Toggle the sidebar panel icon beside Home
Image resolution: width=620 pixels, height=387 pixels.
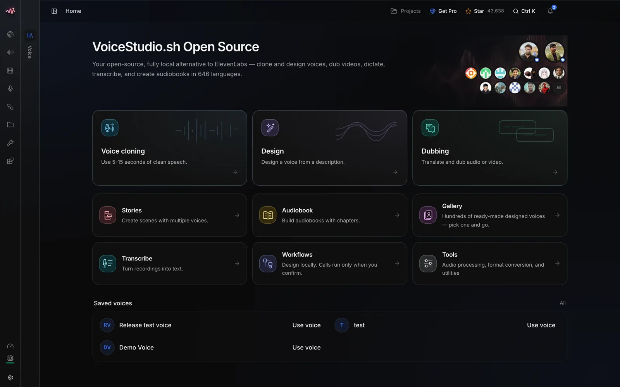(54, 11)
